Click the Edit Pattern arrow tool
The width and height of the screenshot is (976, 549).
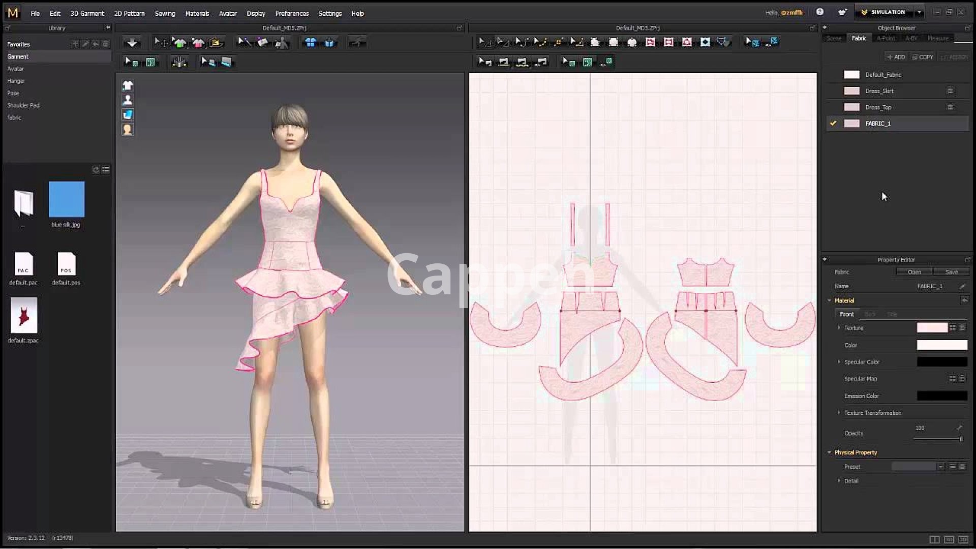484,42
